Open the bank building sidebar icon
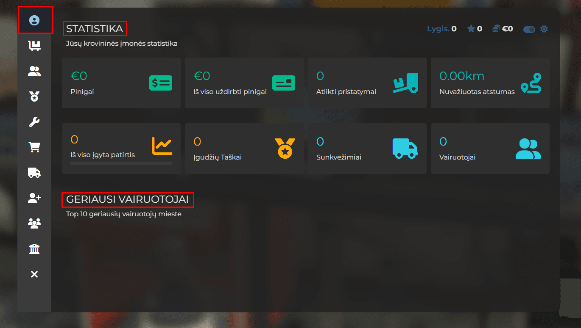The height and width of the screenshot is (328, 581). (x=34, y=249)
